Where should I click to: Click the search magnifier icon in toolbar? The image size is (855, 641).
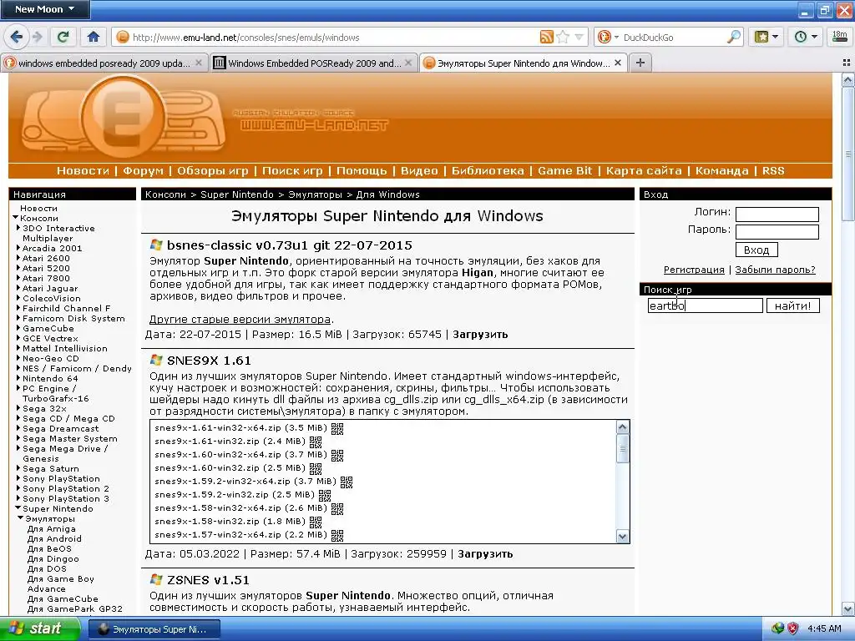point(734,37)
